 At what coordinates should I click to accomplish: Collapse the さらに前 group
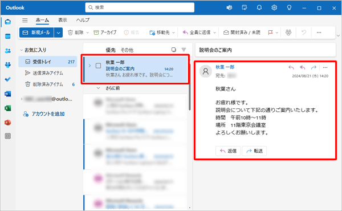tap(99, 88)
